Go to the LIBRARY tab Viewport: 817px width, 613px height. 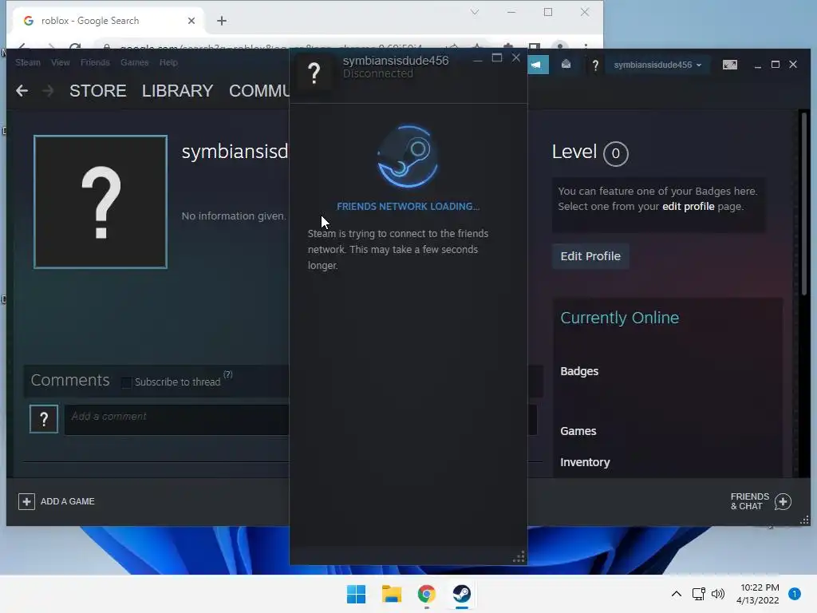coord(177,91)
